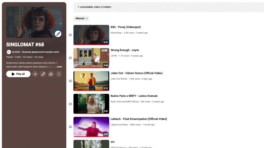The height and width of the screenshot is (148, 264).
Task: Grab the drag handle for KiKi - Povej
Action: tap(70, 35)
